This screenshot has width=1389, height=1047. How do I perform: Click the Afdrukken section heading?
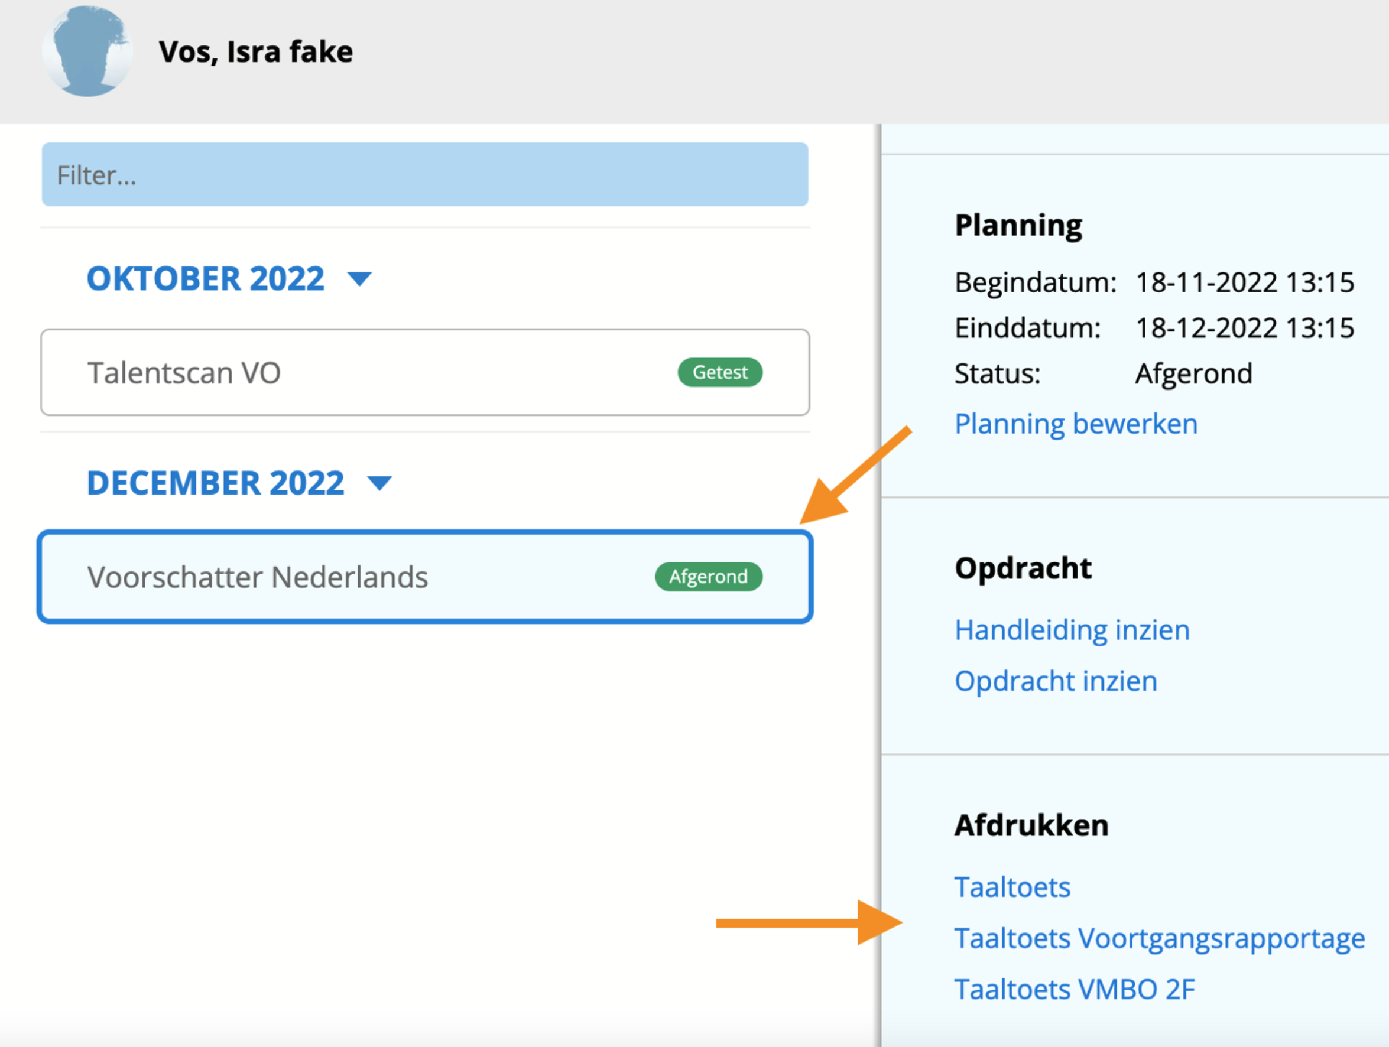click(1031, 825)
